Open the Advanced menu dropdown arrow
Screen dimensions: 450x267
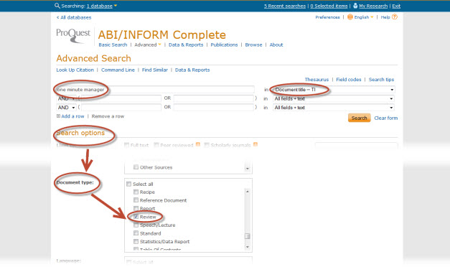pos(160,44)
